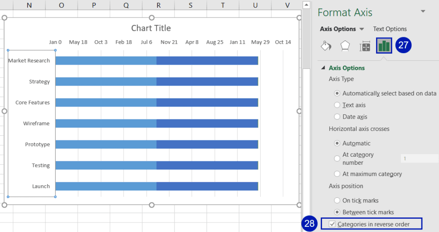The height and width of the screenshot is (232, 439).
Task: Choose the Date axis radio button
Action: tap(337, 117)
